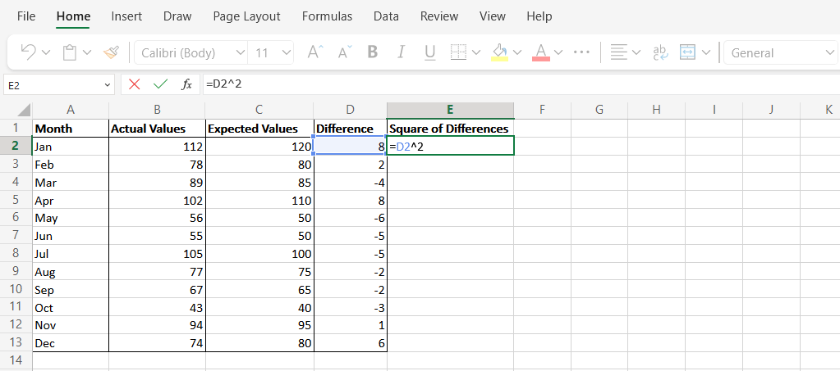Cancel the formula entry with the red X
Screen dimensions: 840x371
(134, 84)
